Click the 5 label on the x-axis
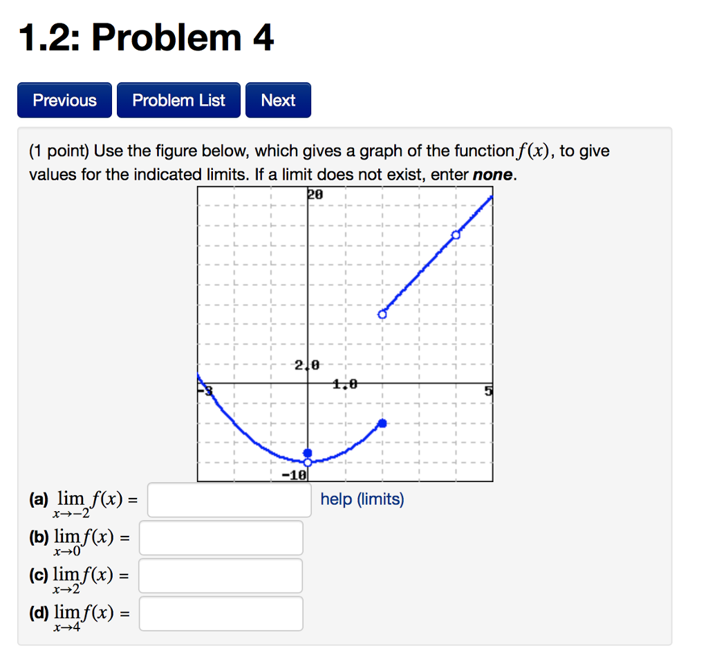The image size is (708, 661). pos(488,392)
